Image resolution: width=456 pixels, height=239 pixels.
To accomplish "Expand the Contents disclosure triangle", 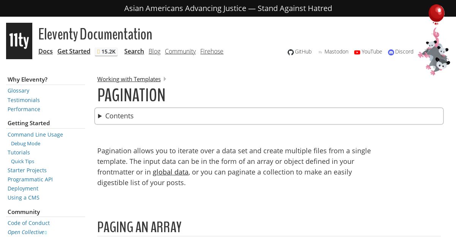I will (x=100, y=116).
